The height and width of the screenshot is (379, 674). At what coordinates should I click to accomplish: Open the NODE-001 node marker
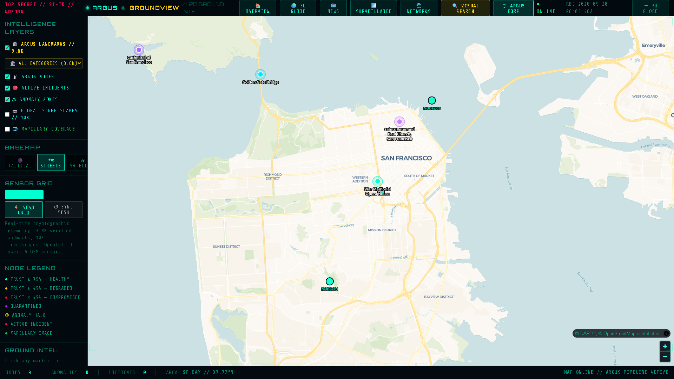330,281
